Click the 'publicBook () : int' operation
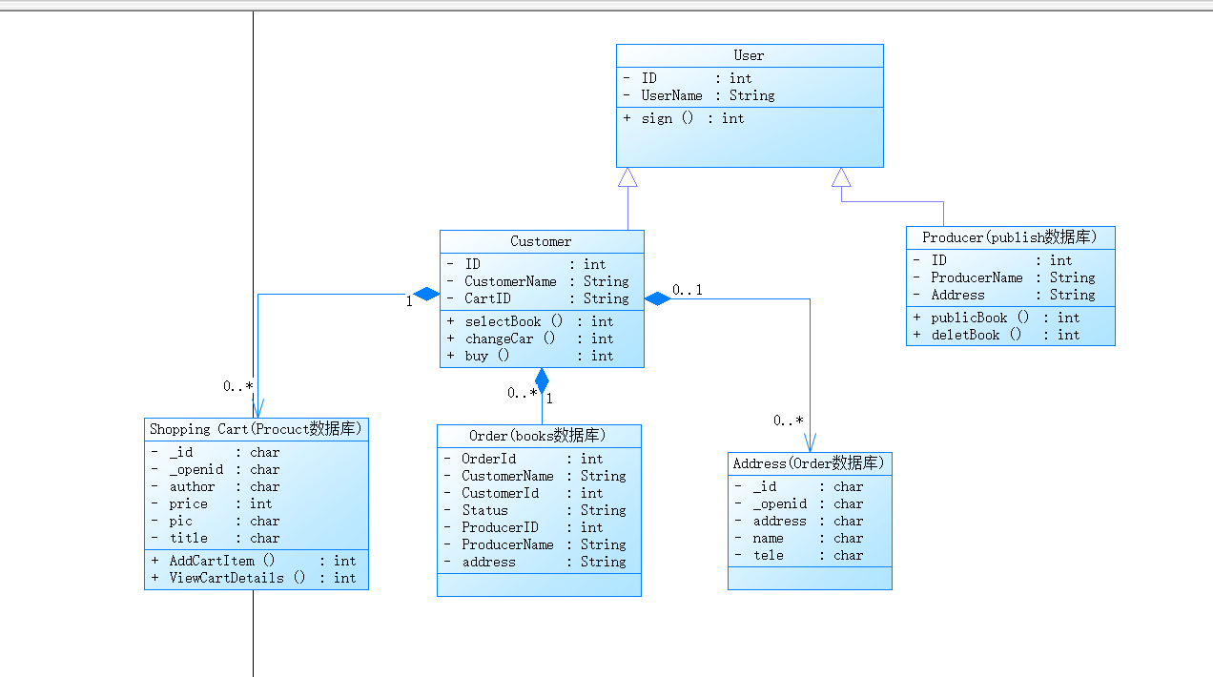The width and height of the screenshot is (1213, 677). (x=997, y=318)
